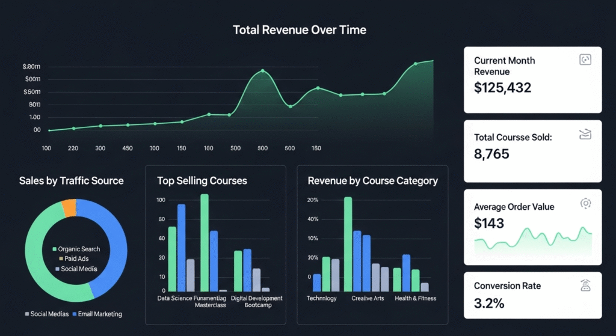Click the icon on the Conversion Rate card

click(x=585, y=286)
